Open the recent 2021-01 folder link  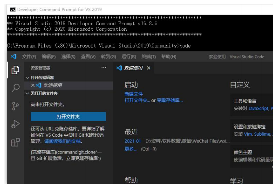coord(133,141)
